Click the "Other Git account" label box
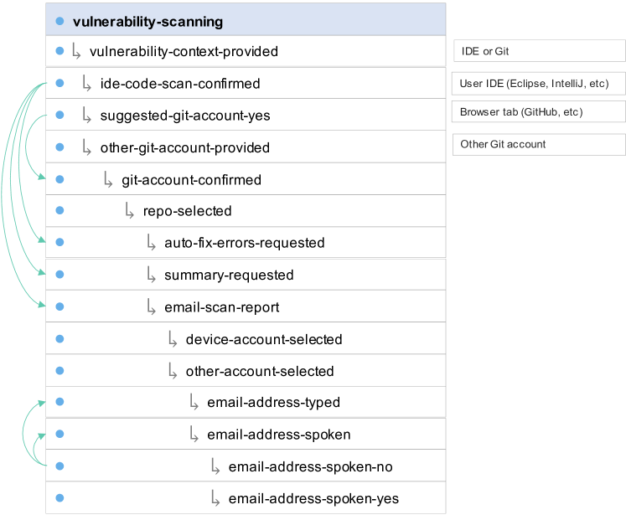 (539, 144)
